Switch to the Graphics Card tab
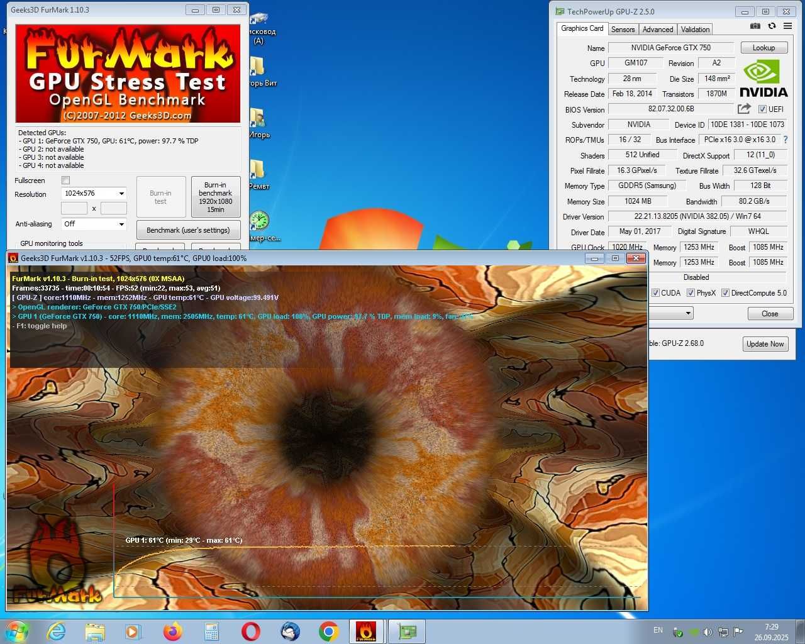The width and height of the screenshot is (805, 644). coord(582,28)
